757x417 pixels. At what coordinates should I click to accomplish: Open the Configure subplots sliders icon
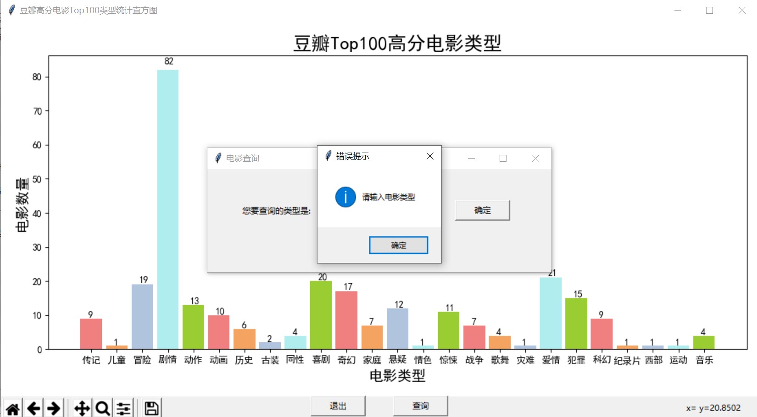(x=124, y=408)
